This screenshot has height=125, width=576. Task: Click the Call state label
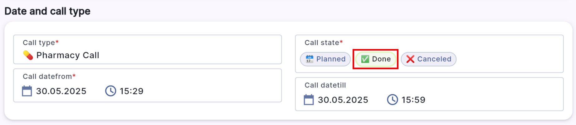[322, 42]
